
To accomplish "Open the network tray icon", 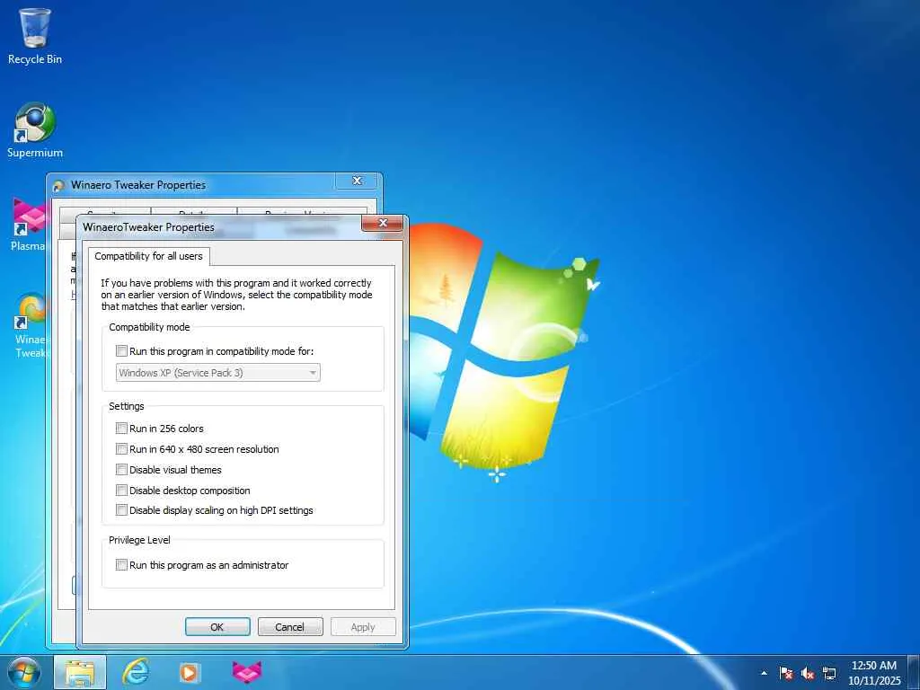I will (x=829, y=673).
